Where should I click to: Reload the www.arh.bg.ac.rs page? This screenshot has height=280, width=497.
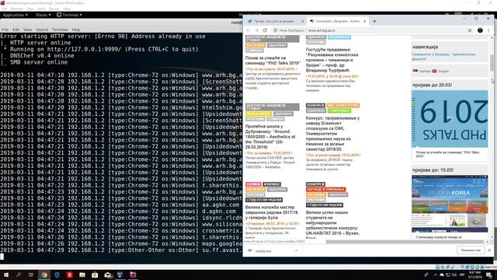pyautogui.click(x=266, y=30)
